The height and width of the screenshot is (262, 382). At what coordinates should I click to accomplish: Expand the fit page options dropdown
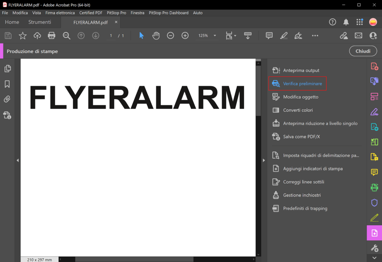tap(235, 36)
